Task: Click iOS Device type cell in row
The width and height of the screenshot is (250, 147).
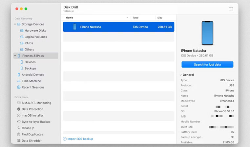Action: click(140, 27)
